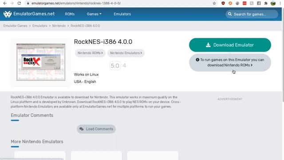Open the browser profile avatar
The image size is (284, 160).
pyautogui.click(x=273, y=3)
